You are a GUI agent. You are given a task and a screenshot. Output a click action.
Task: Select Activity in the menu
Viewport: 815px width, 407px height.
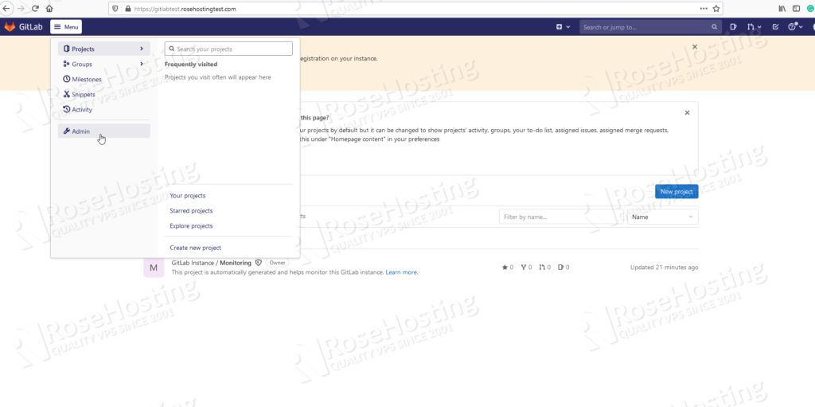click(104, 110)
